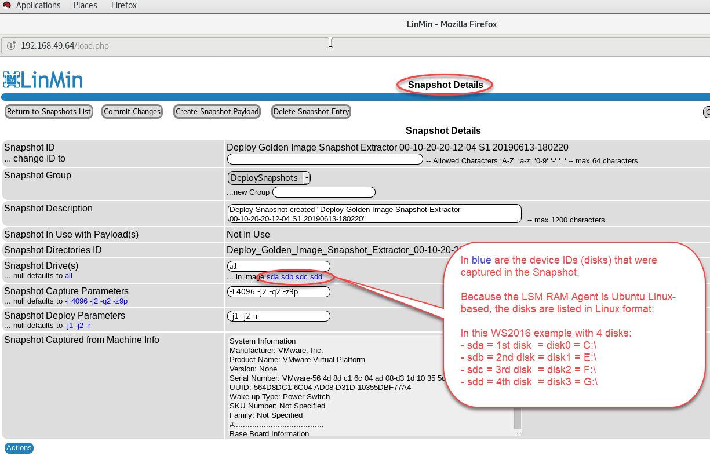Click the blue Actions button
Image resolution: width=710 pixels, height=456 pixels.
click(x=19, y=448)
